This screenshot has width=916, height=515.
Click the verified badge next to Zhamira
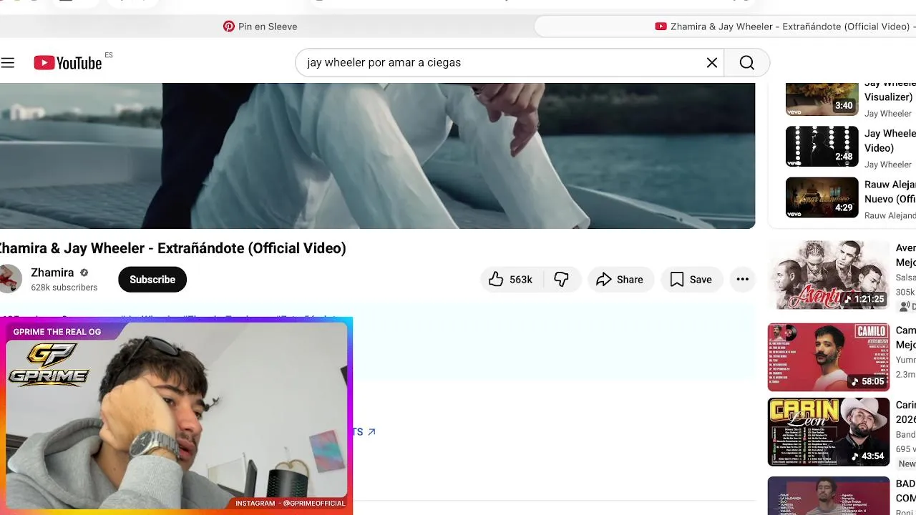[84, 273]
